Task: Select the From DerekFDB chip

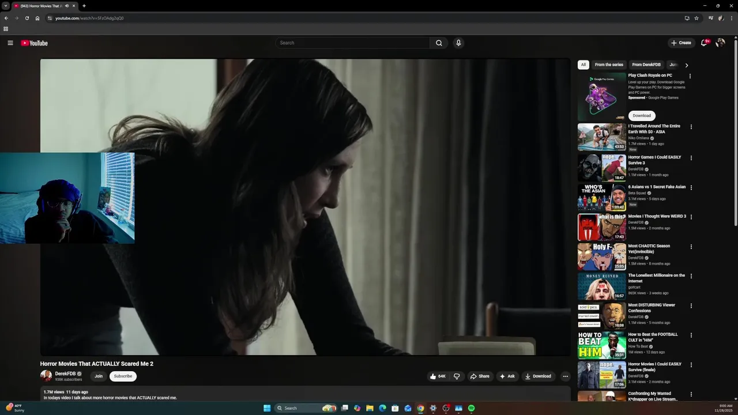Action: [x=646, y=65]
